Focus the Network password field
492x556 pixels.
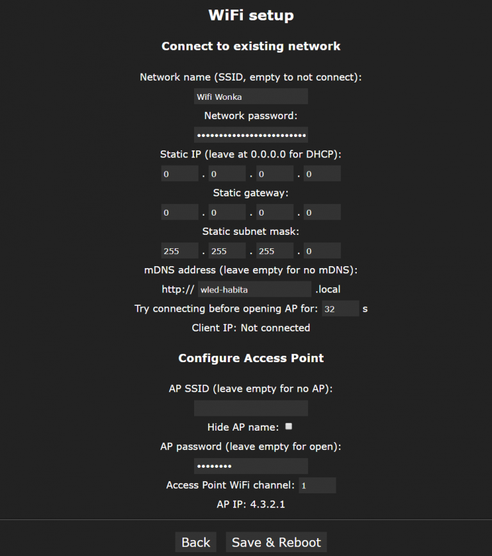(x=250, y=135)
